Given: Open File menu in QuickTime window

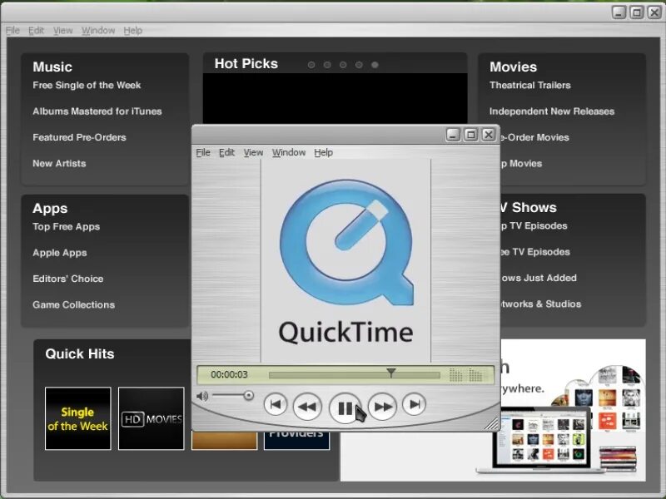Looking at the screenshot, I should [203, 152].
